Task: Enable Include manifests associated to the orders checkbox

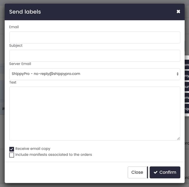Action: pyautogui.click(x=12, y=155)
